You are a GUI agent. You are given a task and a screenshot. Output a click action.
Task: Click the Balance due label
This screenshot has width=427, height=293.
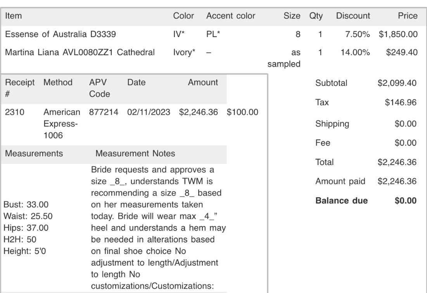click(x=342, y=201)
